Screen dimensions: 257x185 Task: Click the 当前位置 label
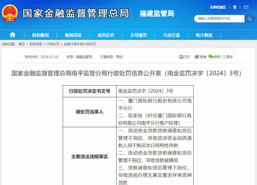8,44
